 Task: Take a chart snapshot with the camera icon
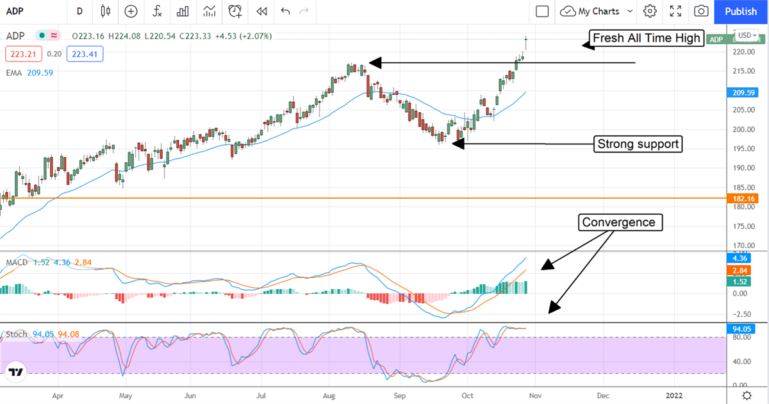(702, 11)
